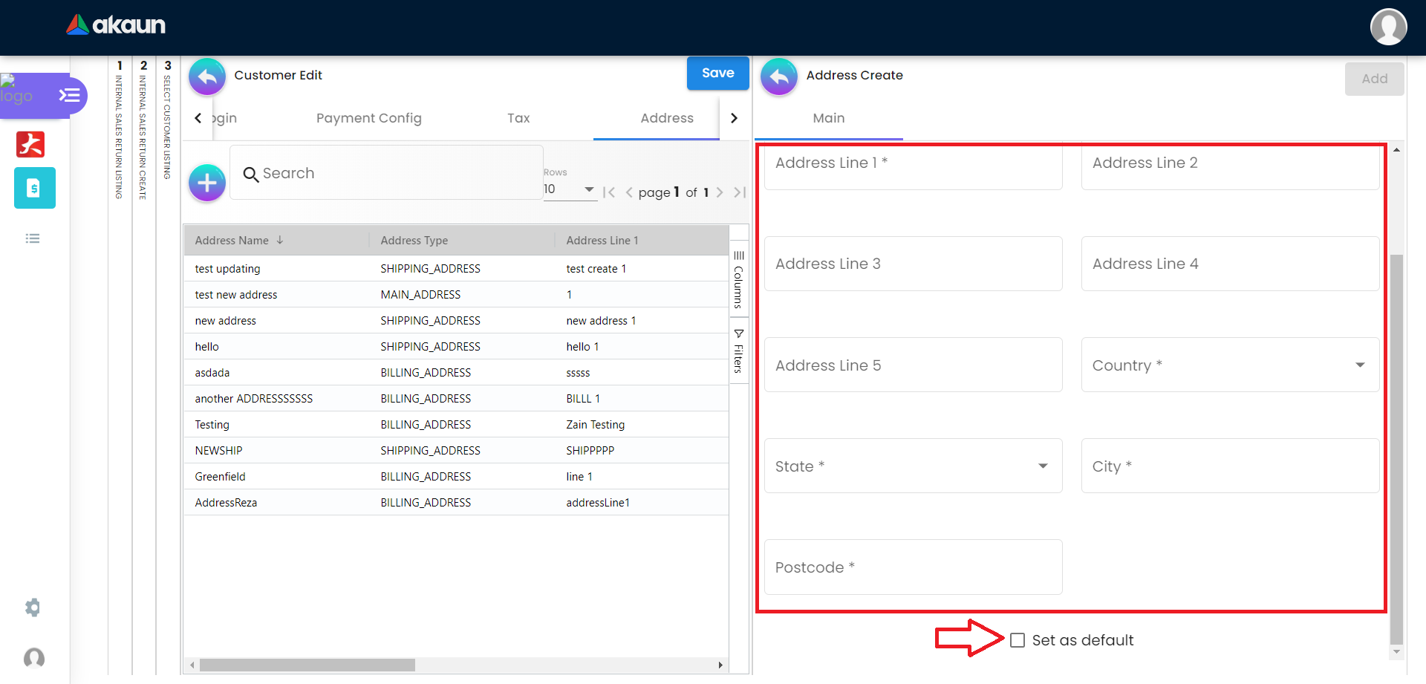Click the user avatar in top bar
The height and width of the screenshot is (684, 1426).
1388,27
